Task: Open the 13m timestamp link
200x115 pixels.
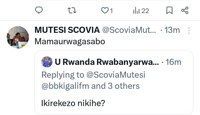Action: [x=172, y=30]
